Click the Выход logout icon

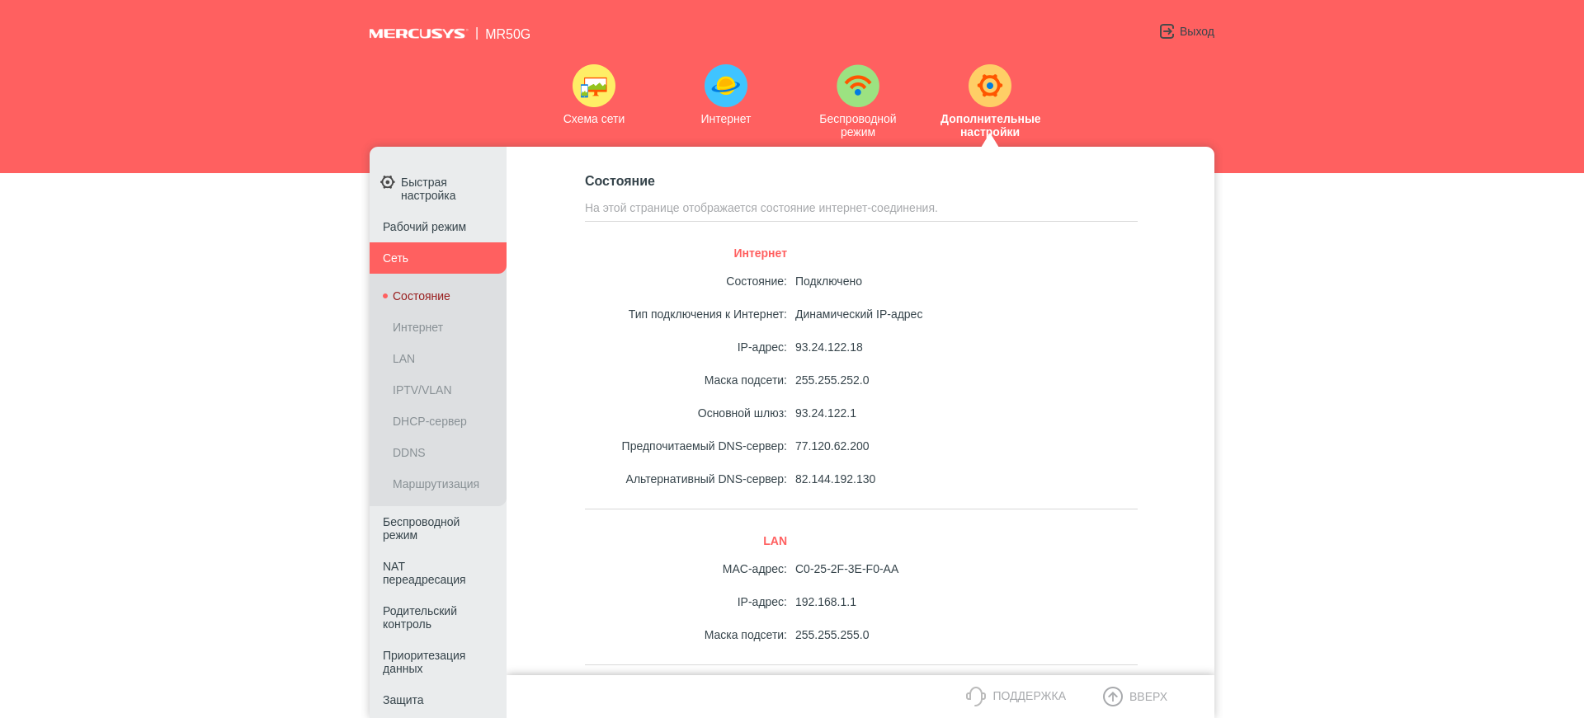tap(1167, 31)
